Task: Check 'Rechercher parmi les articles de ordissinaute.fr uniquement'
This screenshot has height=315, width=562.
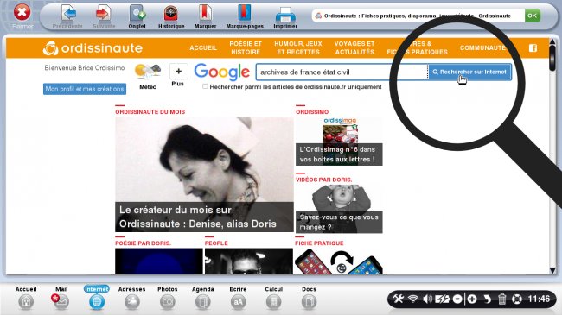Action: [205, 86]
